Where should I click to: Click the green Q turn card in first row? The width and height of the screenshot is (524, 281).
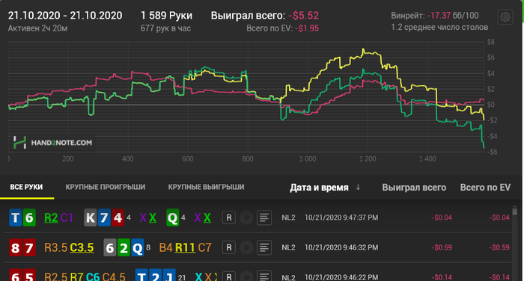click(x=172, y=217)
